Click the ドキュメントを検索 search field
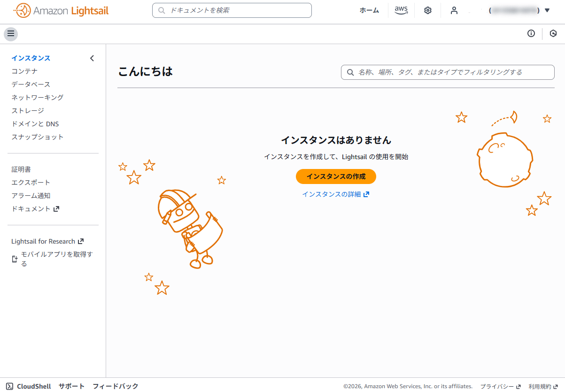The image size is (565, 391). (232, 10)
